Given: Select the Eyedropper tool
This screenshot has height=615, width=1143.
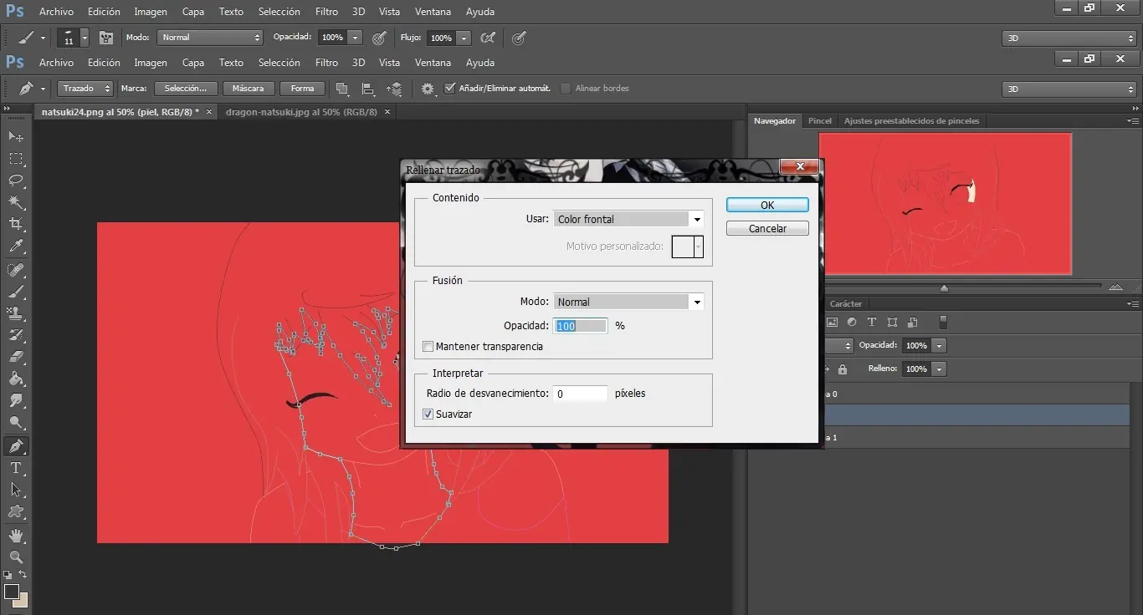Looking at the screenshot, I should (16, 247).
